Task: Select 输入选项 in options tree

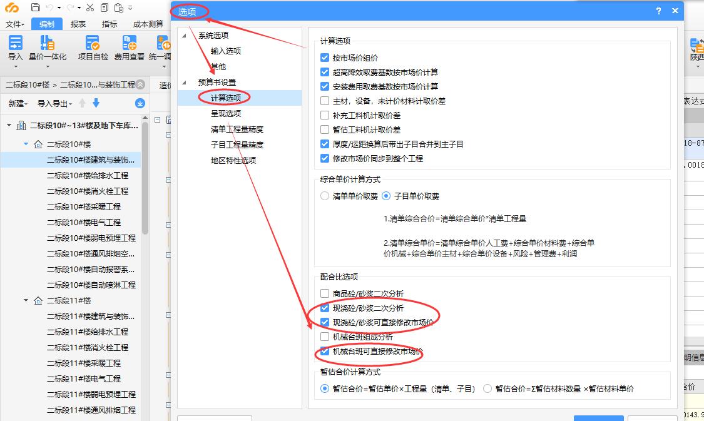Action: pos(226,51)
